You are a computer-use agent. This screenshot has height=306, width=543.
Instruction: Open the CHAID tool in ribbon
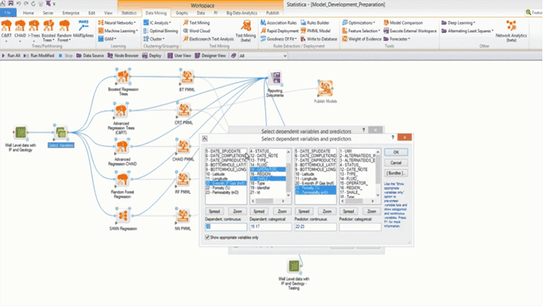click(x=20, y=30)
